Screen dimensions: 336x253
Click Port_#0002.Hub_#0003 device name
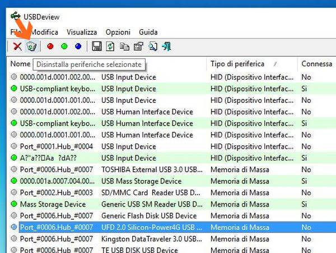[57, 193]
